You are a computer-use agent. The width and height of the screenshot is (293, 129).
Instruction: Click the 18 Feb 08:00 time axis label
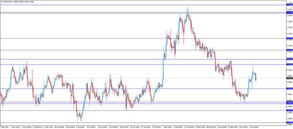pos(211,127)
